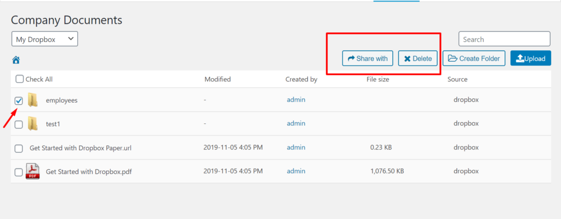Open the Get Started with Dropbox.pdf file name
This screenshot has width=561, height=219.
89,171
